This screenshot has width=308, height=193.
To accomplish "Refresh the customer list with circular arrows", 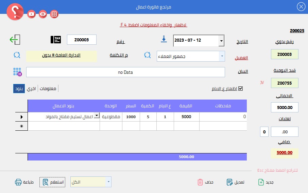I will coord(147,55).
